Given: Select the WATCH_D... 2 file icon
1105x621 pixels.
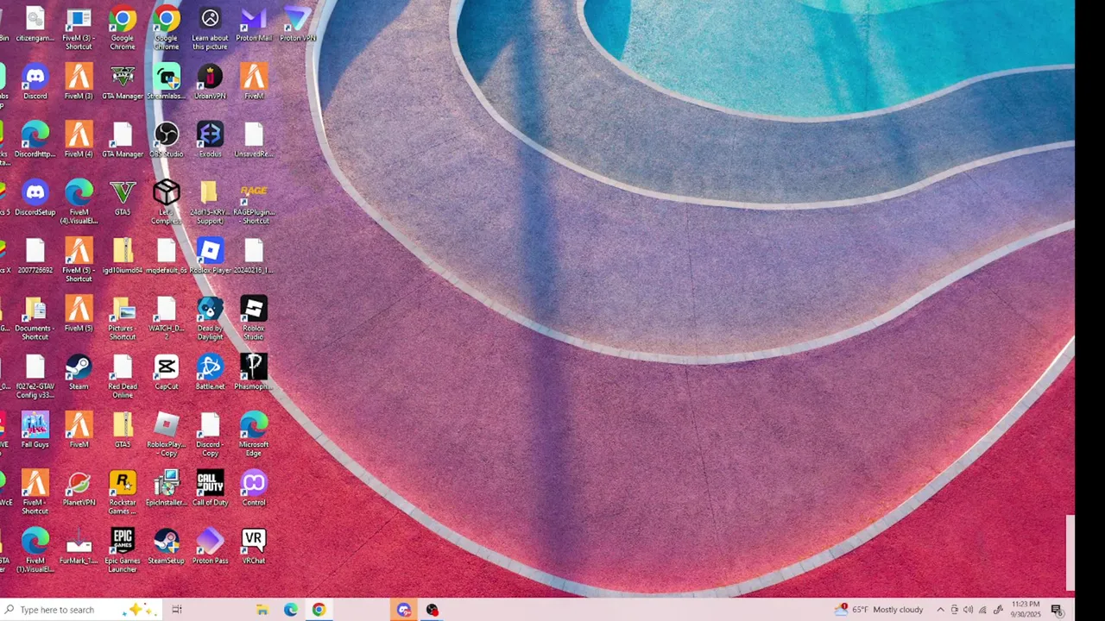Looking at the screenshot, I should pos(167,318).
